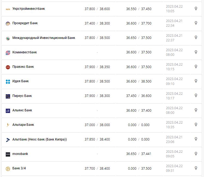Open Международный Инвестиционный Банк link
The image size is (204, 177).
[x=44, y=38]
